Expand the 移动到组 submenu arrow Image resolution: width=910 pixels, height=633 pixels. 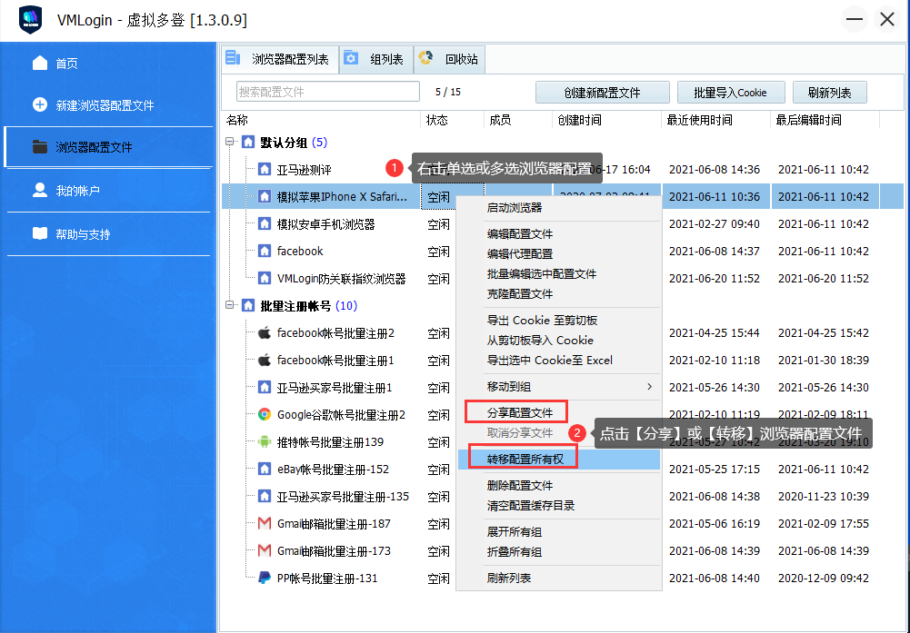[649, 387]
